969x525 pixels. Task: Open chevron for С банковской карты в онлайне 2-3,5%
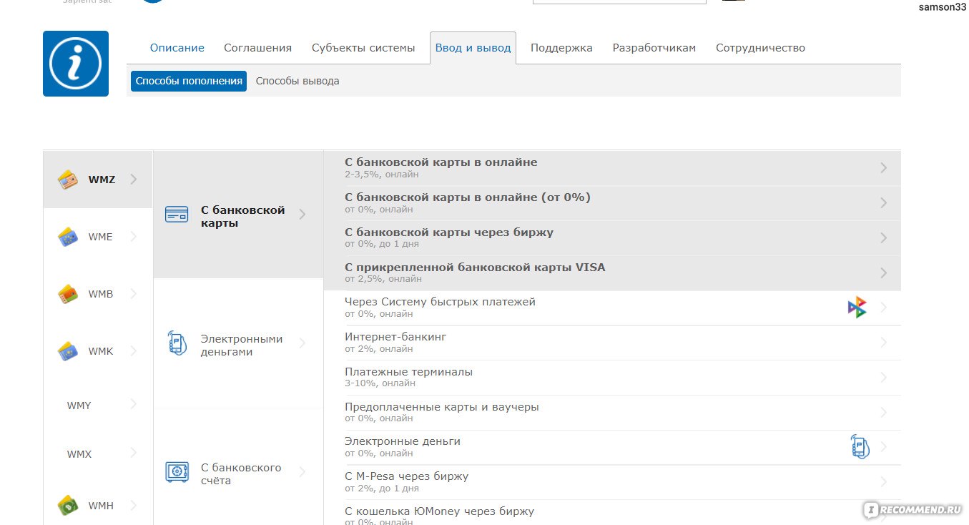point(884,167)
